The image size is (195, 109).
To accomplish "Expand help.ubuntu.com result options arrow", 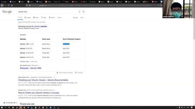I will [54, 78].
